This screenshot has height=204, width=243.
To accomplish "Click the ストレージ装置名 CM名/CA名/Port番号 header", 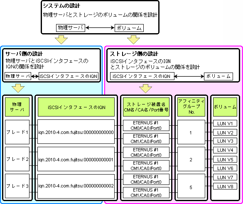I will pyautogui.click(x=146, y=107).
